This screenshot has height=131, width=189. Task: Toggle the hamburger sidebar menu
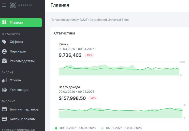coord(4,5)
